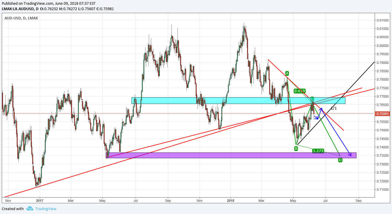Select the 0.619 retracement ratio label
Screen dimensions: 392x214
tap(299, 91)
